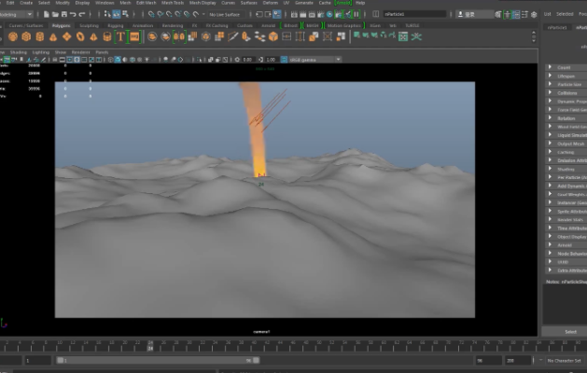
Task: Click the Open Scene folder icon
Action: [55, 14]
